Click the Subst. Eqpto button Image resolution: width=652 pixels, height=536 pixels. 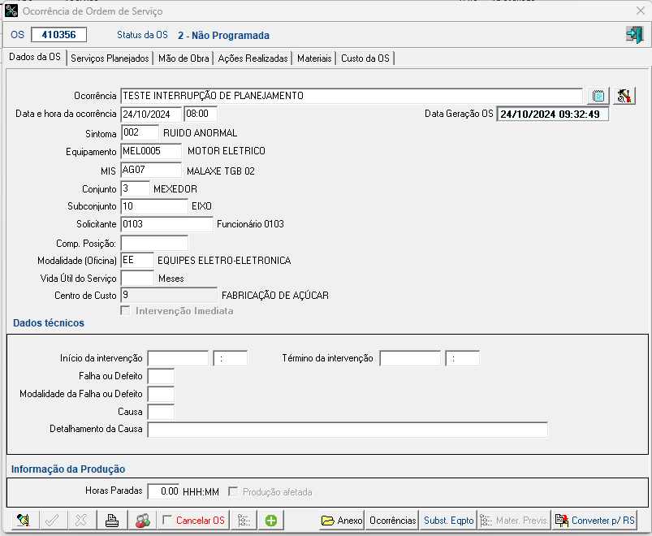449,521
